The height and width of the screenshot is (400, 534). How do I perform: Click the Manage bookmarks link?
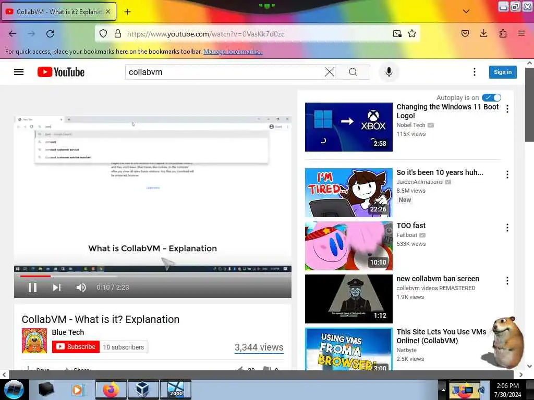[233, 52]
